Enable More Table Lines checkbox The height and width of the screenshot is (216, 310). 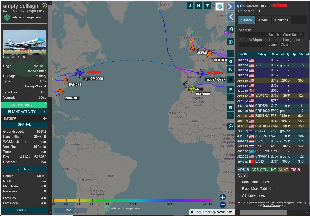(239, 182)
